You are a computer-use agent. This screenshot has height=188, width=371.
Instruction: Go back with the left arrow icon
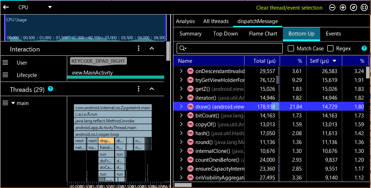pos(6,7)
